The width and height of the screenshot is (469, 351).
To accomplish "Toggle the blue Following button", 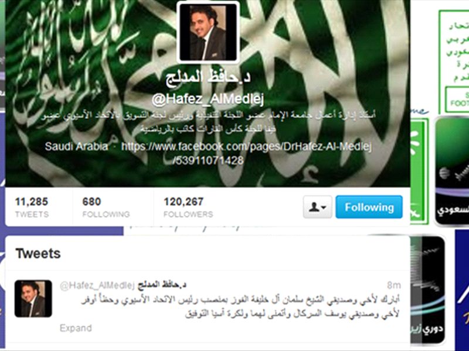I will (x=369, y=207).
